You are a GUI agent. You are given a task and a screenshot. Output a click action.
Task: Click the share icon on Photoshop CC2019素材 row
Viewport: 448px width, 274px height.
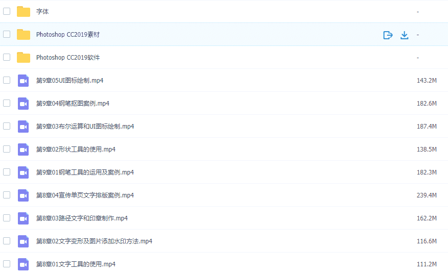[x=388, y=35]
